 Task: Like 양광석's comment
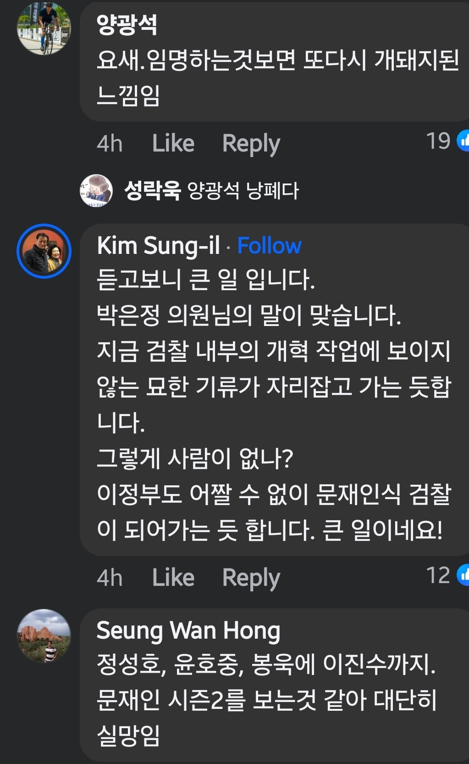(173, 143)
